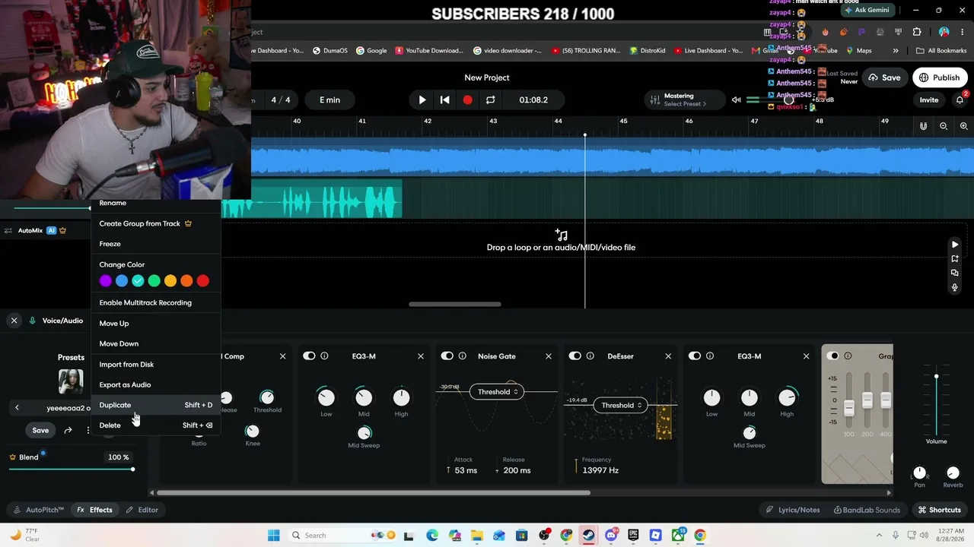Click the master volume speaker icon
This screenshot has height=547, width=974.
(x=736, y=100)
